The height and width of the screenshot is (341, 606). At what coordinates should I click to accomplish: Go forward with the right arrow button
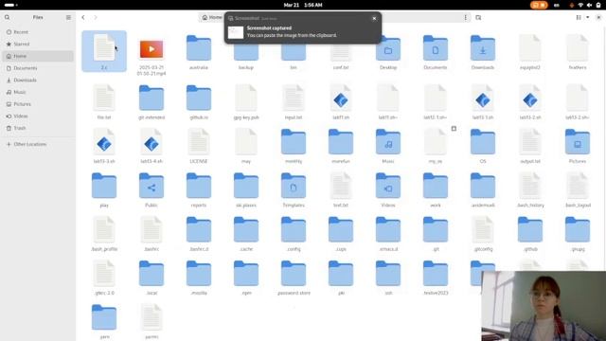point(96,17)
